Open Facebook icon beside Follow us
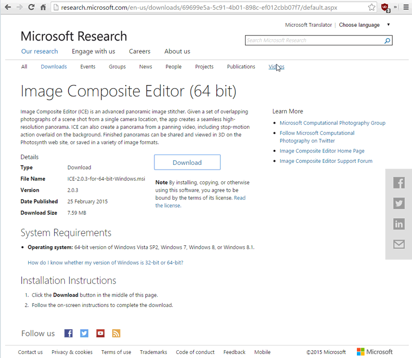The height and width of the screenshot is (358, 412). tap(68, 333)
